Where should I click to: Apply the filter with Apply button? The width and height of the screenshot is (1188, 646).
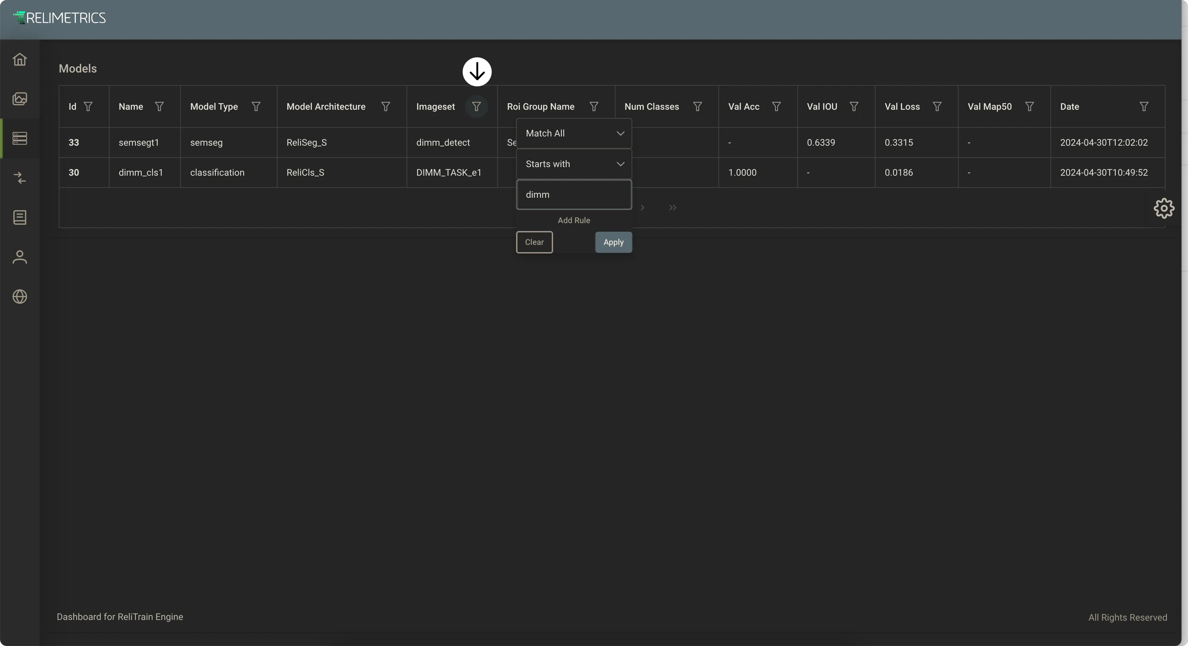[613, 242]
